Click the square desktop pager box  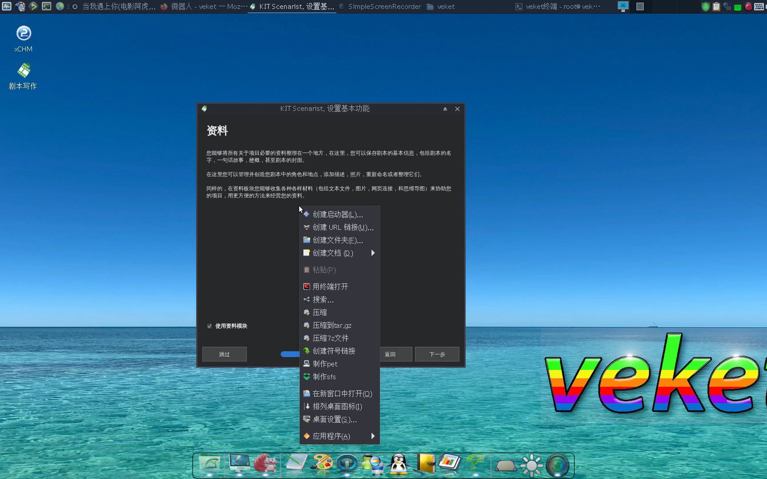coord(640,6)
